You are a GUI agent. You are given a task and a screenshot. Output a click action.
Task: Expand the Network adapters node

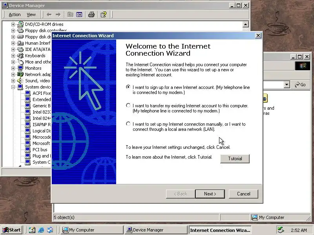pos(13,74)
